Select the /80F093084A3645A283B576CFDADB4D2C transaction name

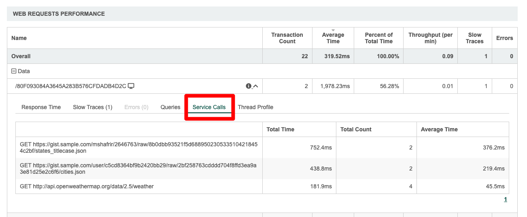tap(71, 86)
